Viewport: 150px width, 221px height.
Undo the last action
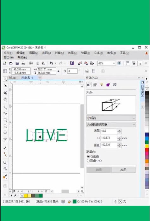(x=51, y=63)
